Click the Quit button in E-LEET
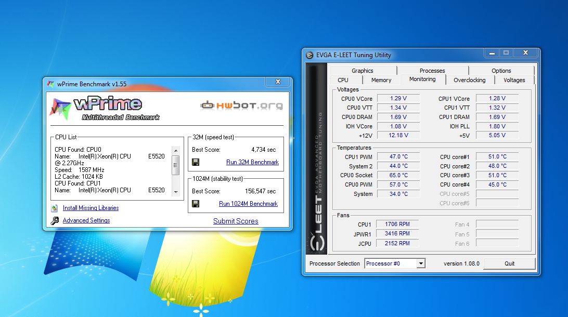 coord(509,263)
